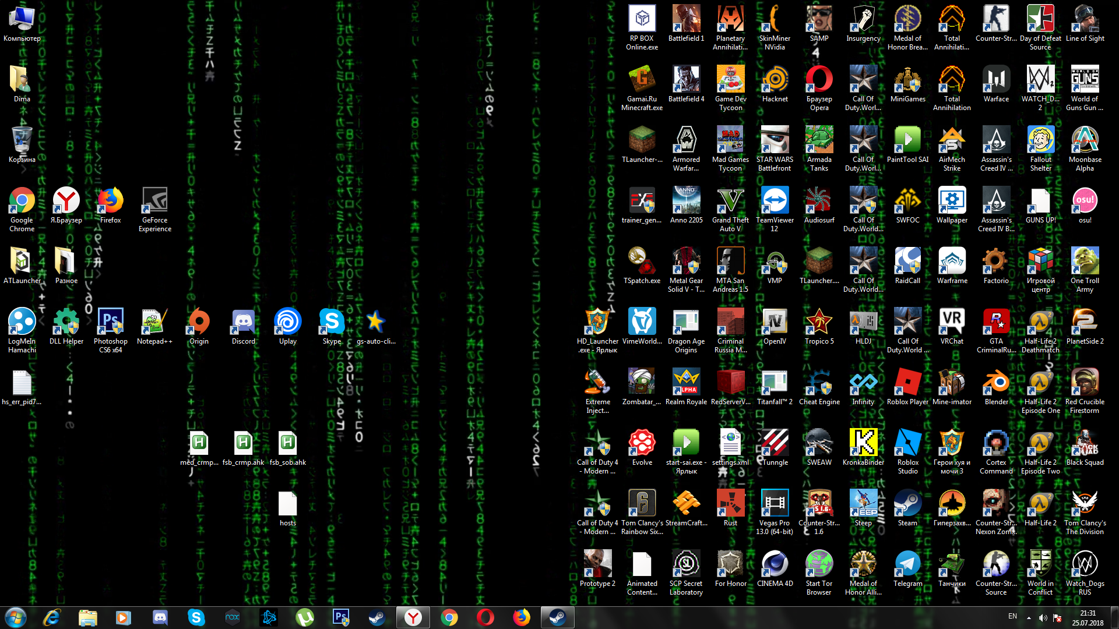Launch Tom Clancy's The Division shortcut

pyautogui.click(x=1085, y=512)
